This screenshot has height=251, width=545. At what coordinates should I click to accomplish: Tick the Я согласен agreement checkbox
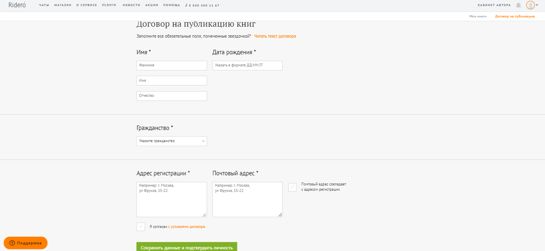click(x=141, y=227)
